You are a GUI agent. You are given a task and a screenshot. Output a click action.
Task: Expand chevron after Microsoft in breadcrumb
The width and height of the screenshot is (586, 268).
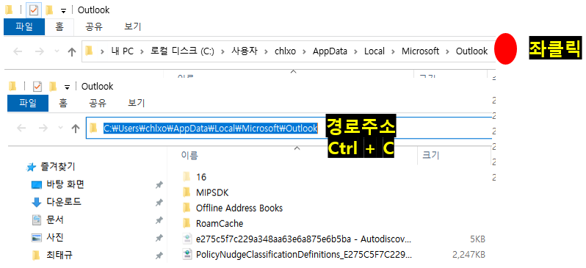point(448,51)
